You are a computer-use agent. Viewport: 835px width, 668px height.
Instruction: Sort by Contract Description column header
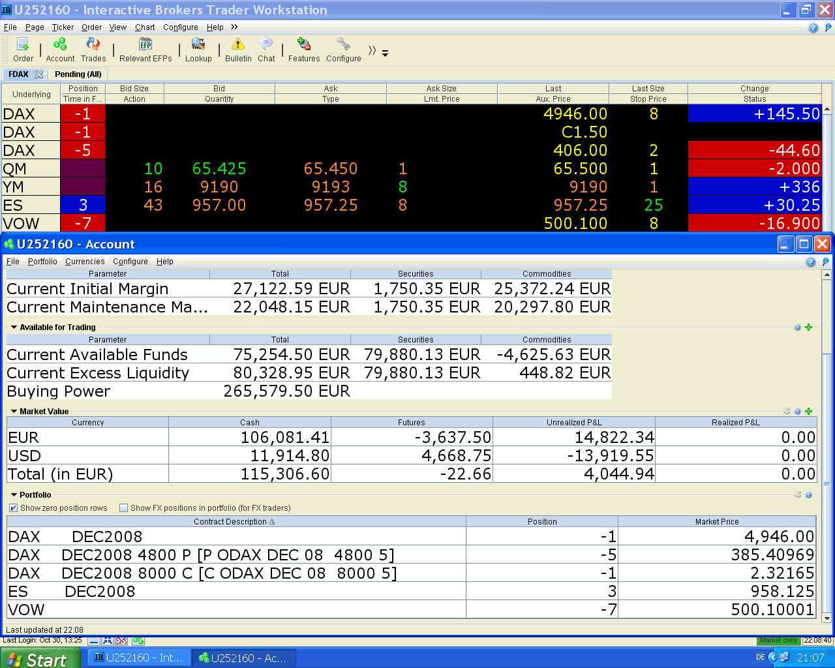(x=235, y=522)
